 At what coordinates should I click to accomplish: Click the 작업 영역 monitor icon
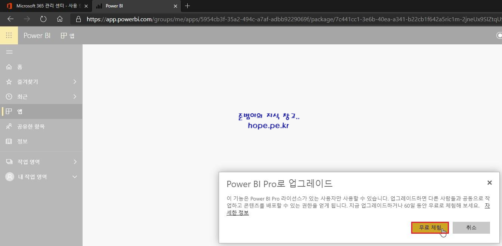coord(9,162)
